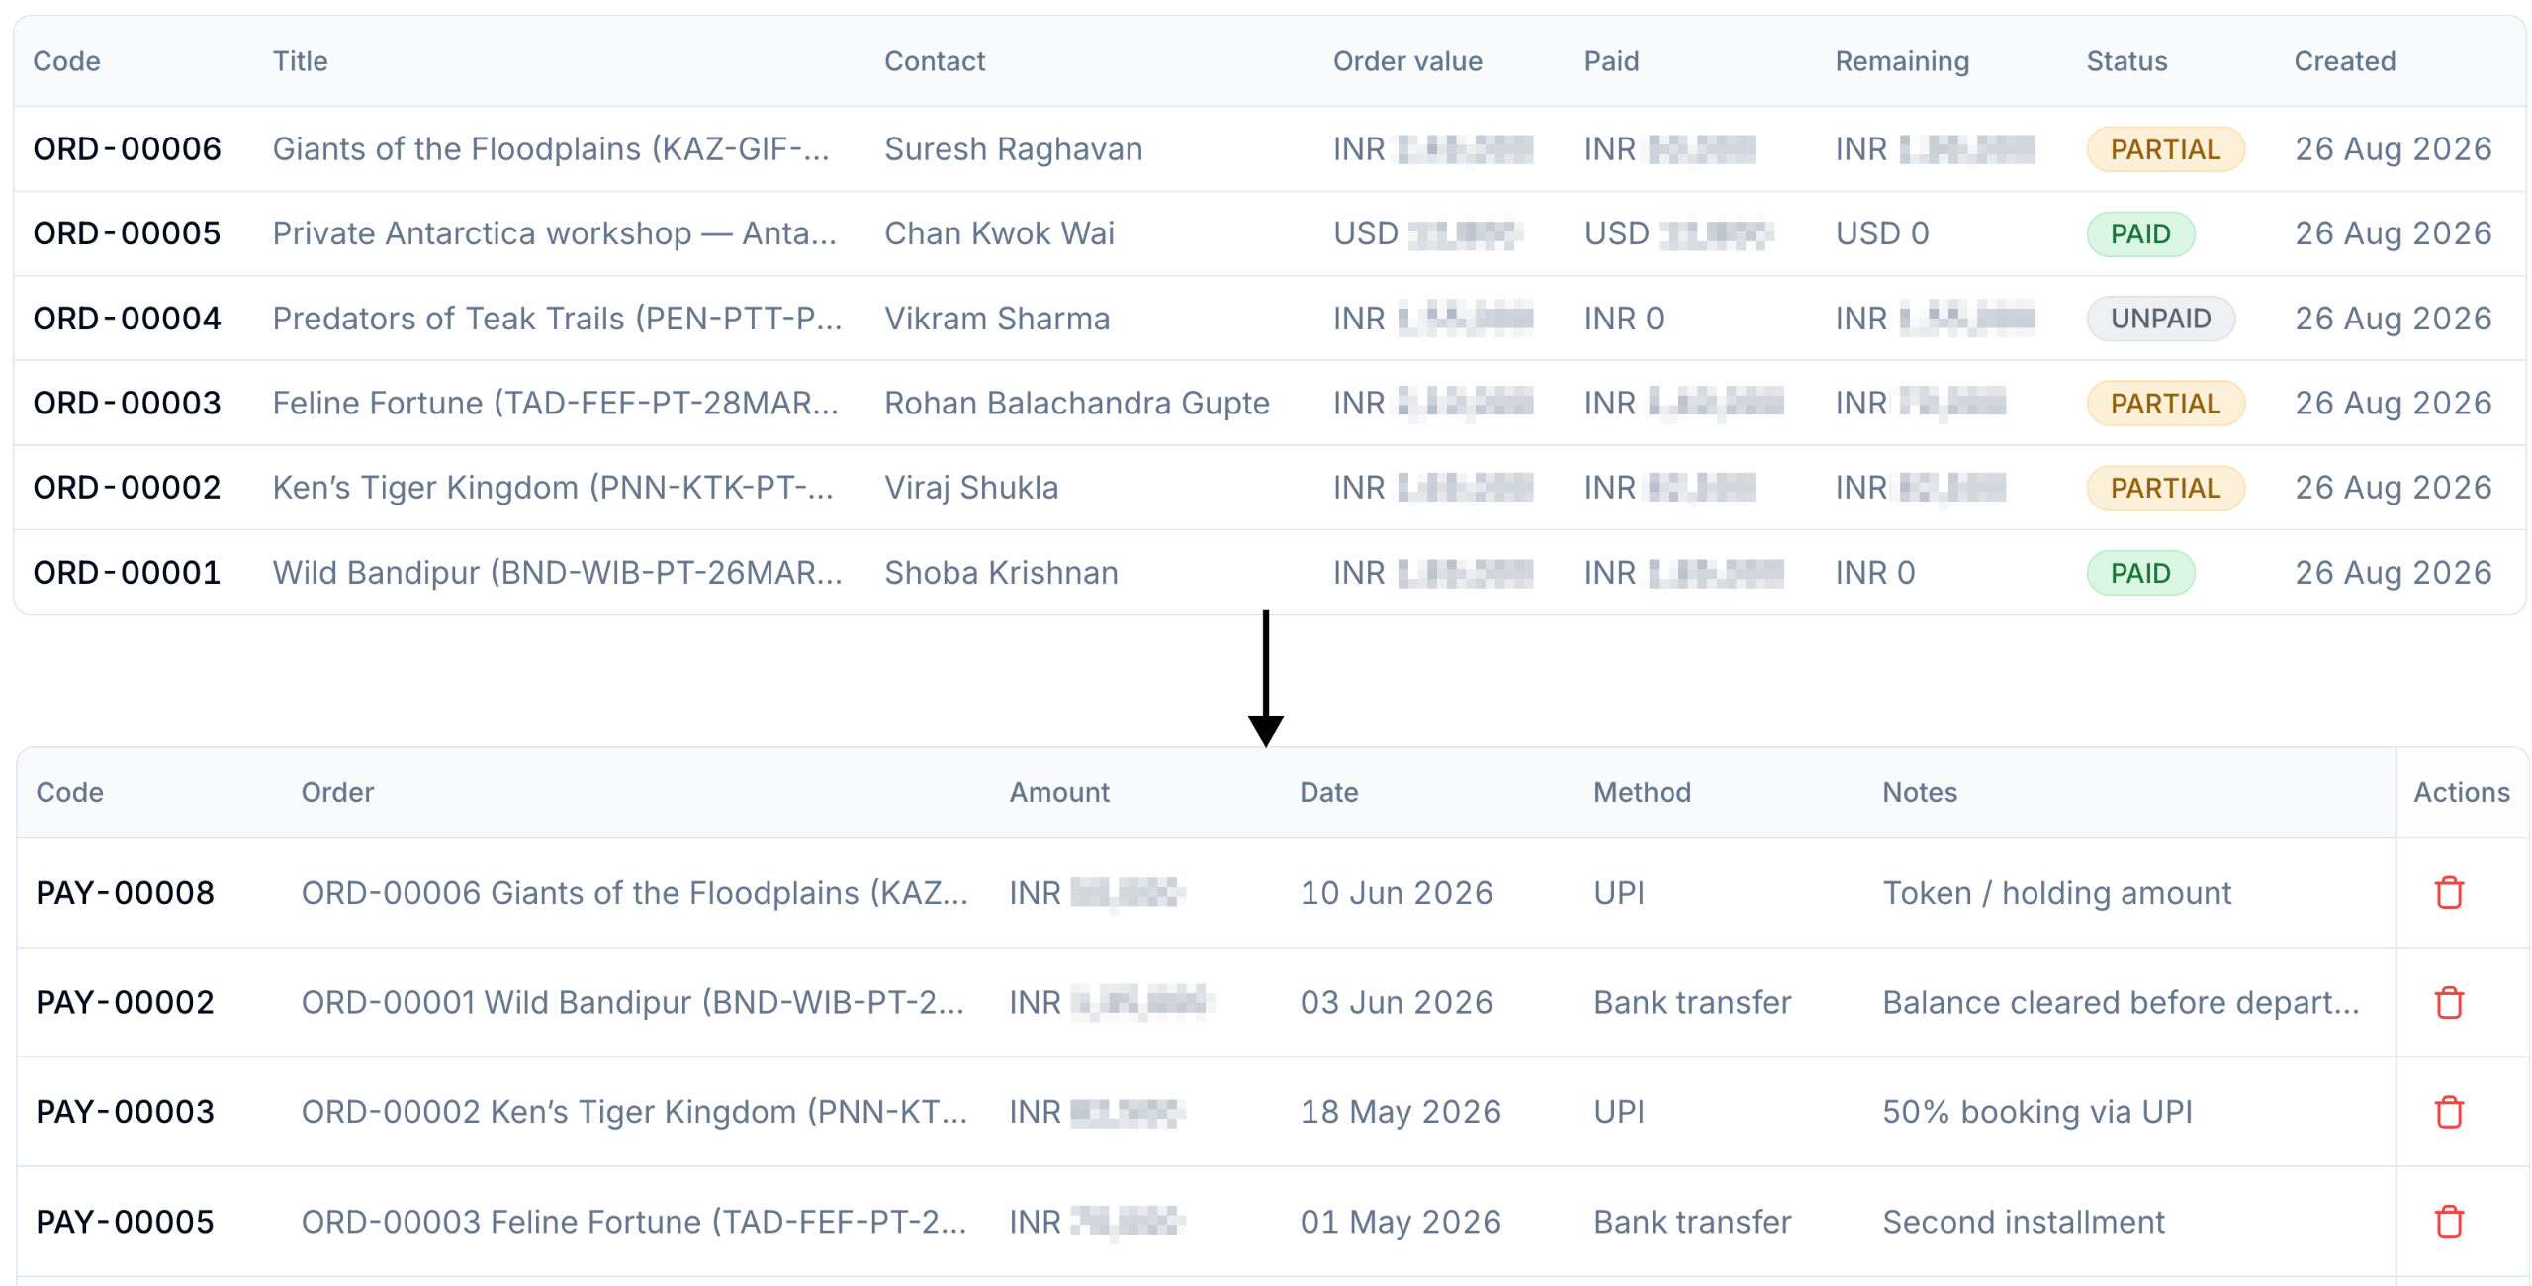Open order ORD-00006 code
Image resolution: width=2532 pixels, height=1286 pixels.
pyautogui.click(x=127, y=148)
